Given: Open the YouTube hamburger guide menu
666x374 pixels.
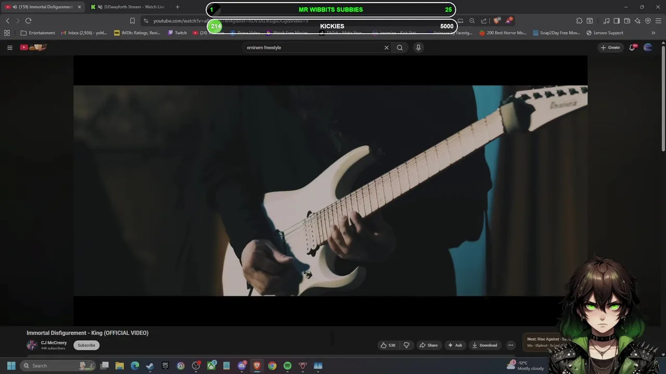Looking at the screenshot, I should (x=9, y=47).
